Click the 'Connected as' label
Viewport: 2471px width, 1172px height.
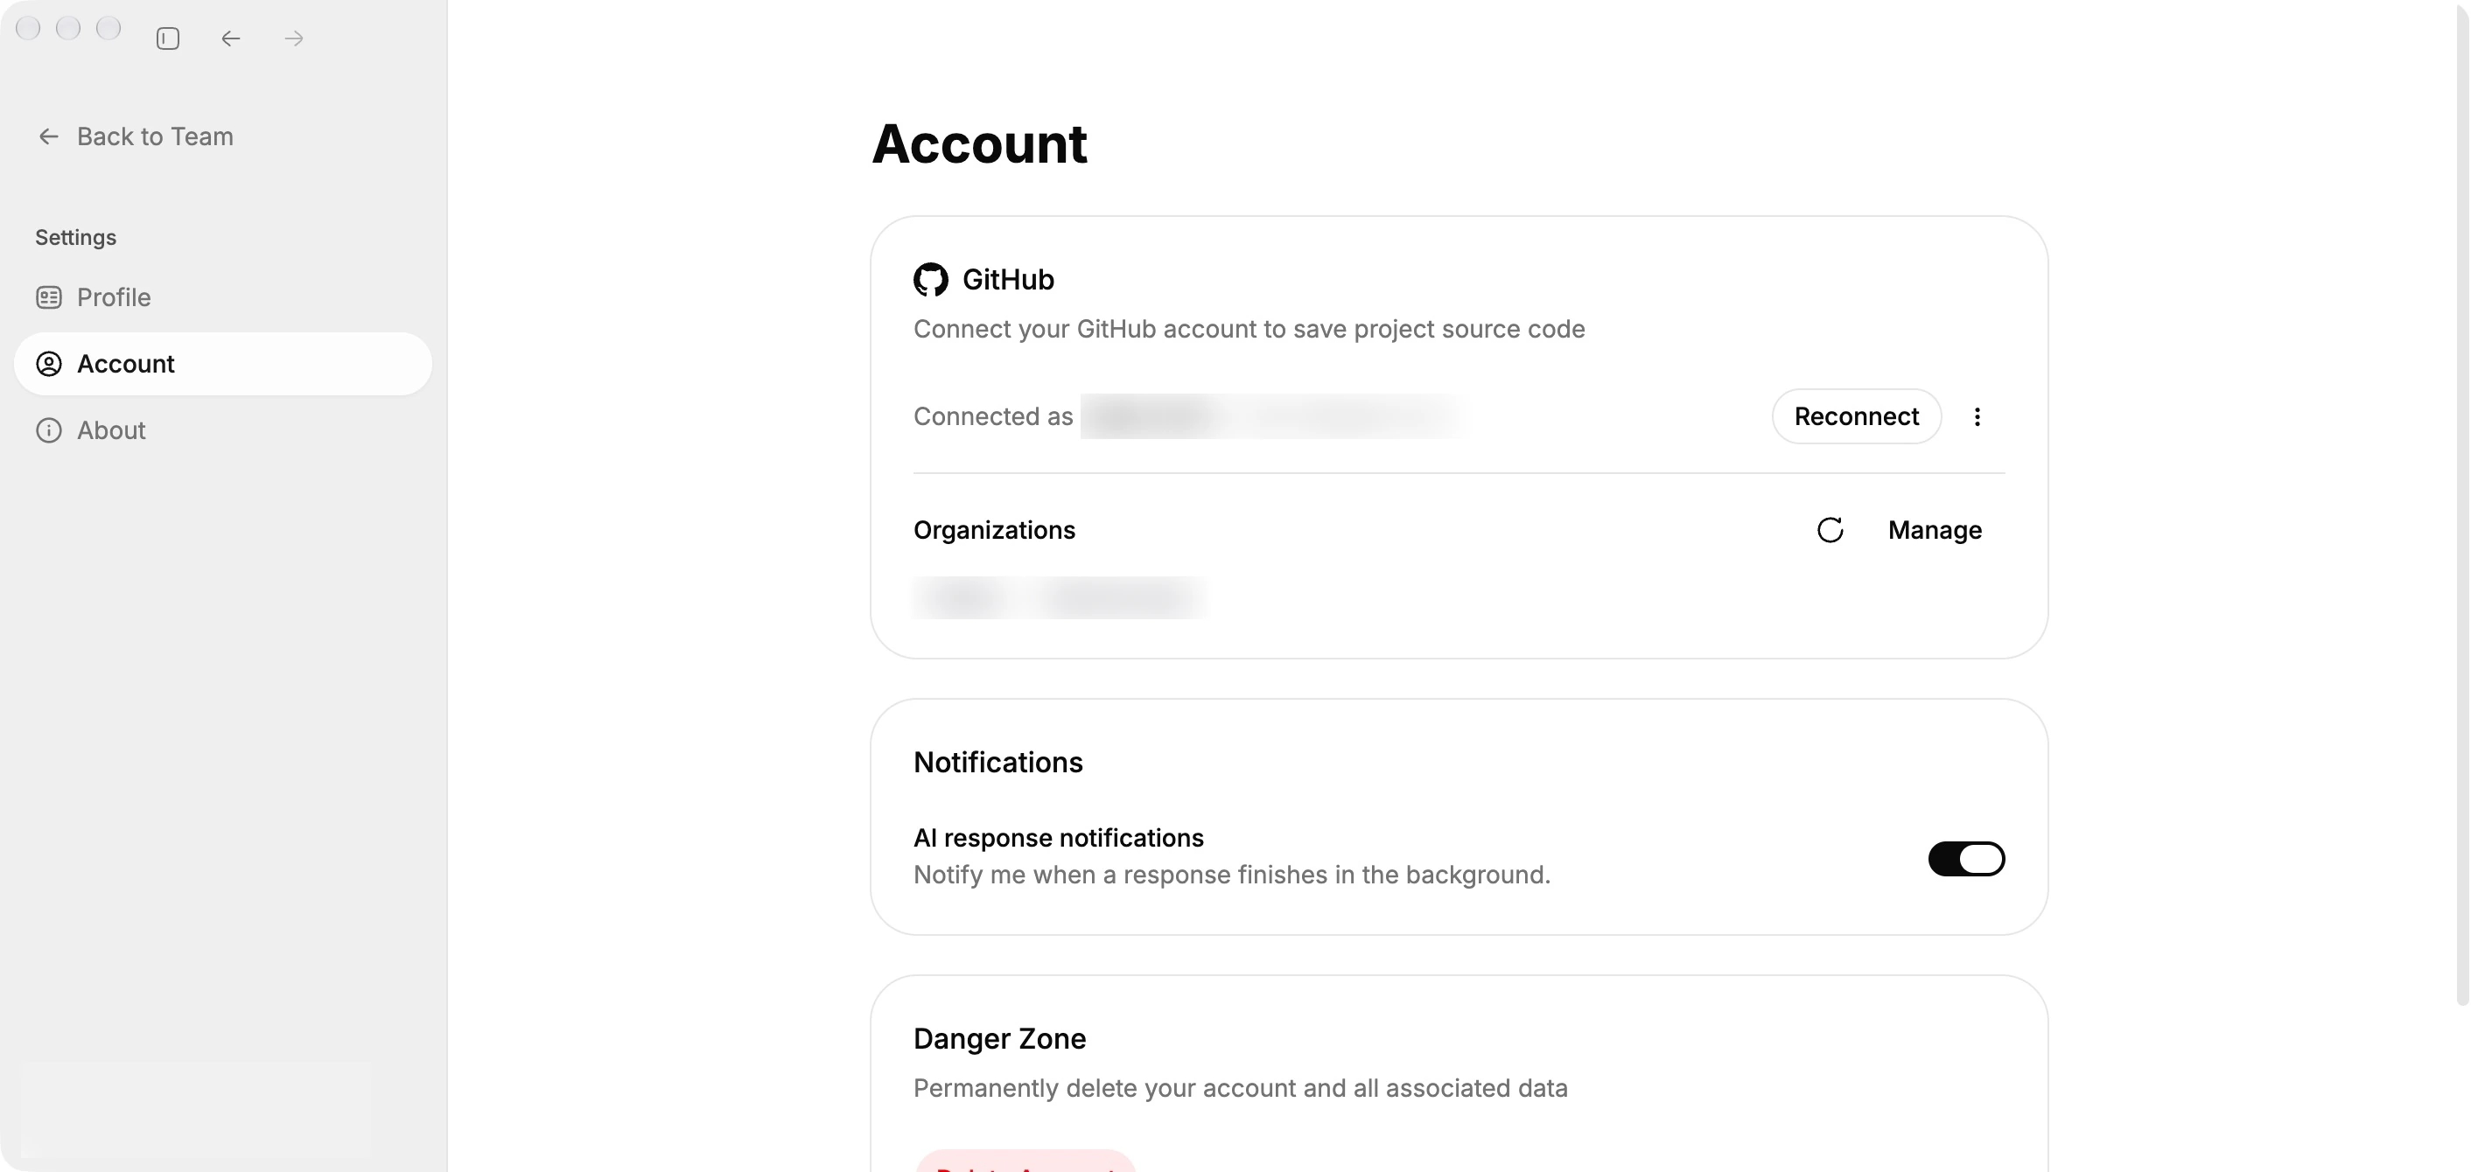point(993,416)
